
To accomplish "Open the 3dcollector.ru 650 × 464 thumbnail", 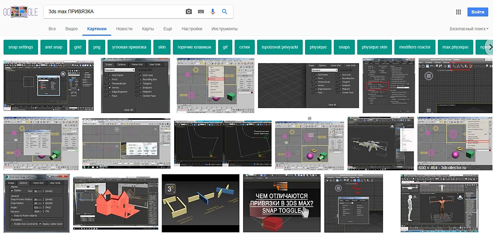I will [x=455, y=144].
